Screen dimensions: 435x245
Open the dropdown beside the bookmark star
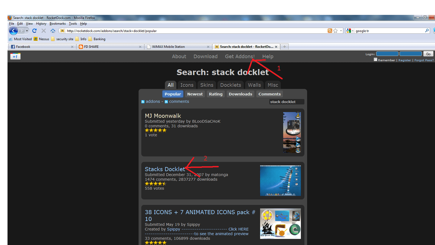[x=341, y=30]
